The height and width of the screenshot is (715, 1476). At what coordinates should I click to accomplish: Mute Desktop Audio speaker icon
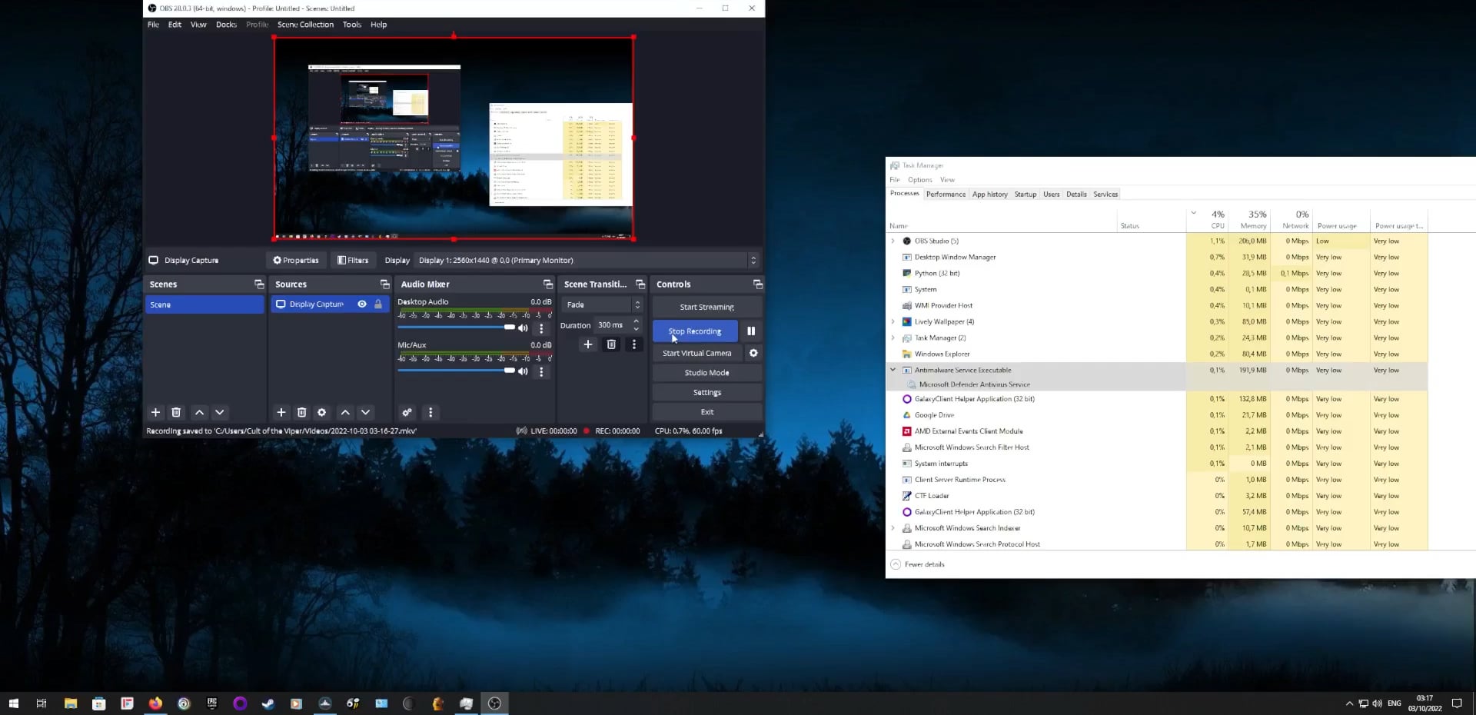coord(524,328)
